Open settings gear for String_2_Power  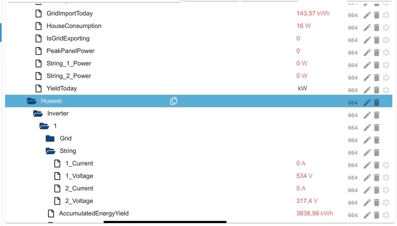[386, 78]
